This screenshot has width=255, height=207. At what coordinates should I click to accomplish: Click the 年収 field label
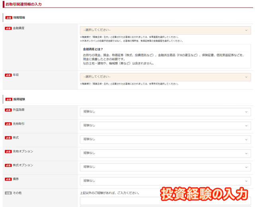coord(16,75)
